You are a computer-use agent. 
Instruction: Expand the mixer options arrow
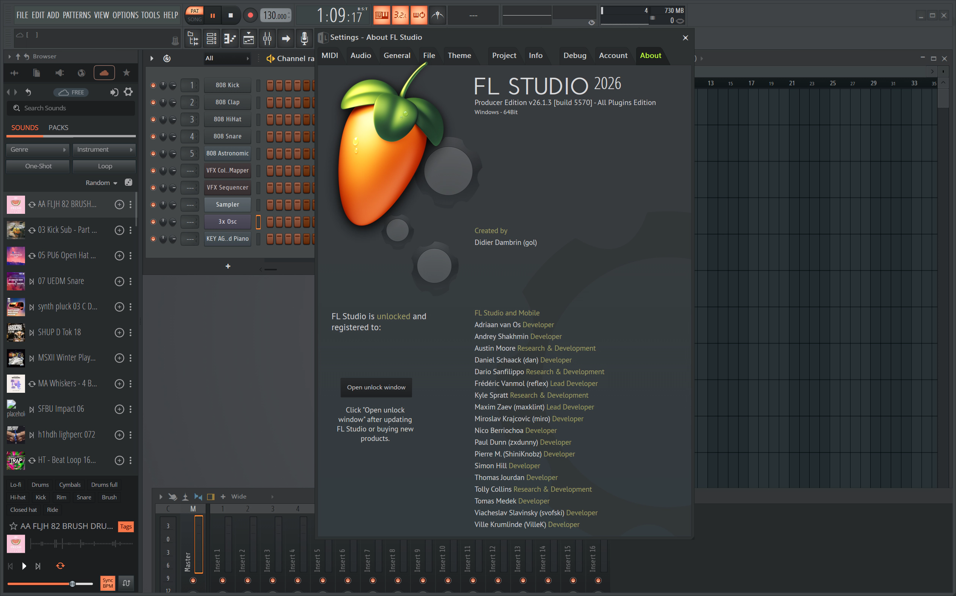pyautogui.click(x=160, y=497)
